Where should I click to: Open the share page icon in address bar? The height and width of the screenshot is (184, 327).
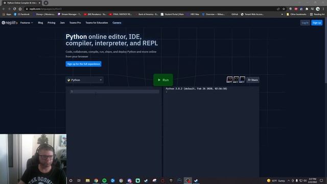tap(278, 9)
